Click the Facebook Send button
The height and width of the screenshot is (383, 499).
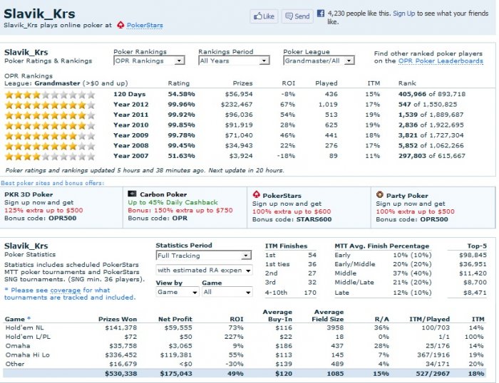pos(297,16)
